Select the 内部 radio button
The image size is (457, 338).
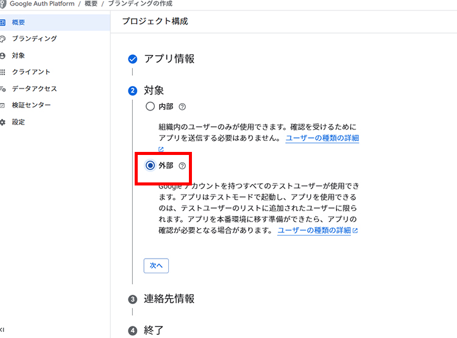(x=150, y=106)
